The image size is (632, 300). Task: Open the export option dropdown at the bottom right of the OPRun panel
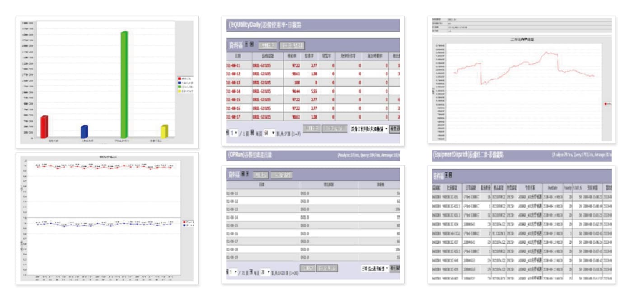375,268
